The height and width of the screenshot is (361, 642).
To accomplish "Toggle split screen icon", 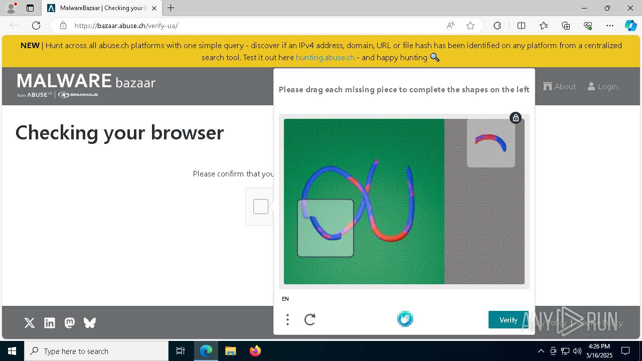I will click(x=521, y=26).
